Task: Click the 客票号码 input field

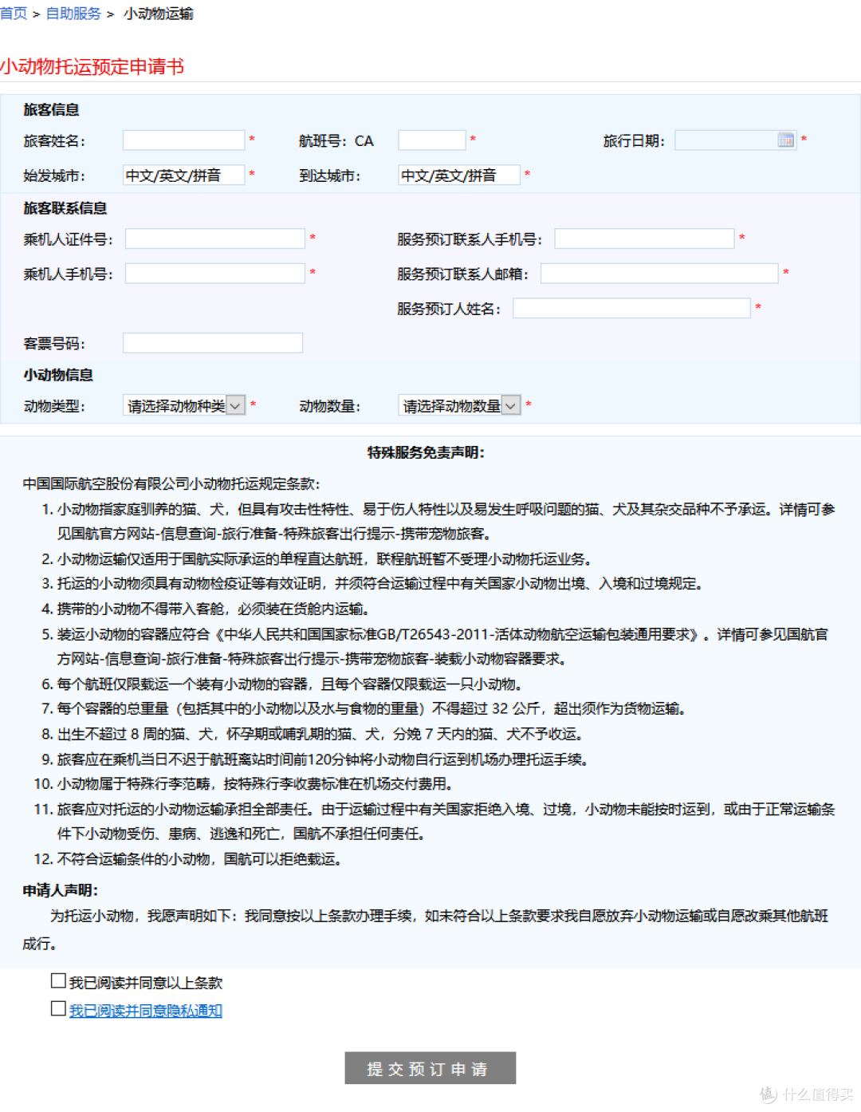Action: 213,343
